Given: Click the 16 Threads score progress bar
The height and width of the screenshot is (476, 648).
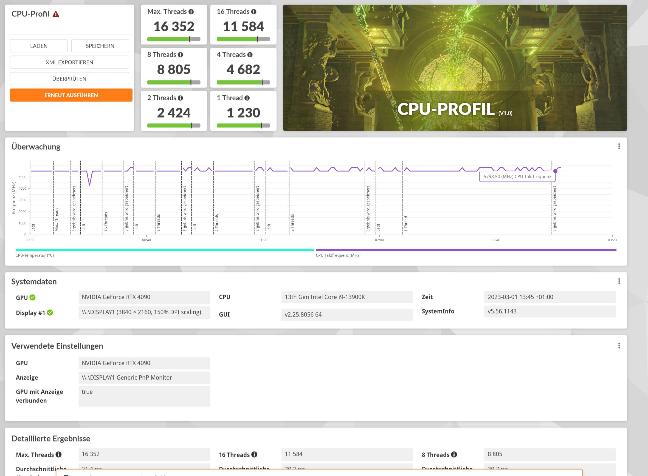Looking at the screenshot, I should point(243,39).
